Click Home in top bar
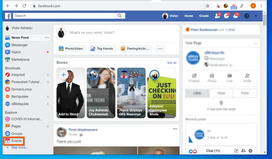This screenshot has width=272, height=159. tap(189, 16)
